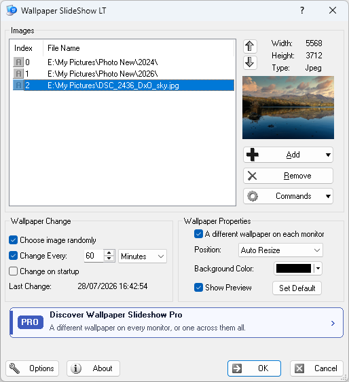Open the Commands menu button
Image resolution: width=349 pixels, height=382 pixels.
tap(288, 196)
